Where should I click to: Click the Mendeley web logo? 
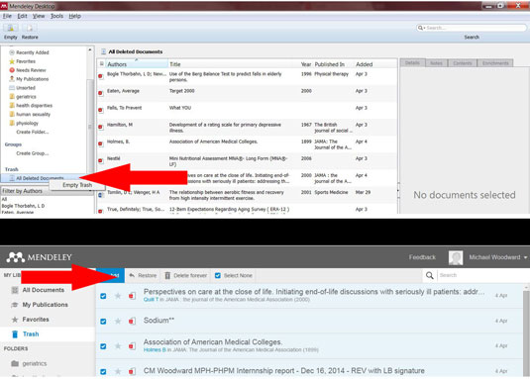click(39, 257)
